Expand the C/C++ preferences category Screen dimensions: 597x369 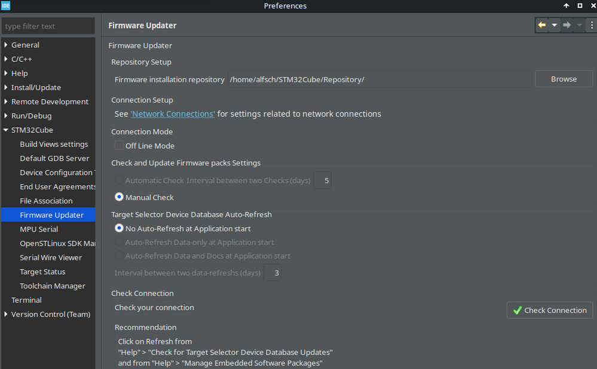(6, 59)
